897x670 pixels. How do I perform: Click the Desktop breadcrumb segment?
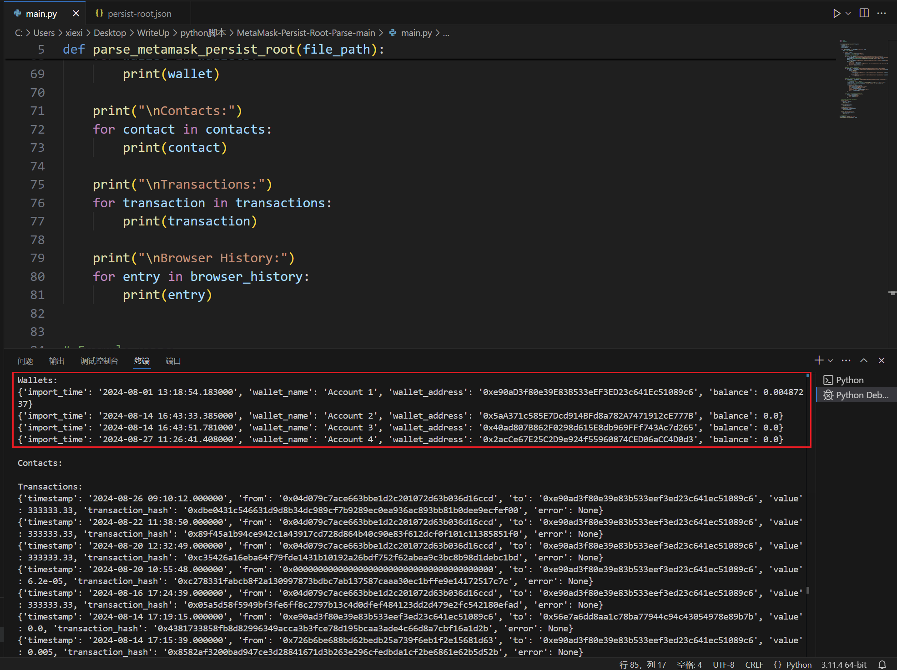click(x=110, y=33)
